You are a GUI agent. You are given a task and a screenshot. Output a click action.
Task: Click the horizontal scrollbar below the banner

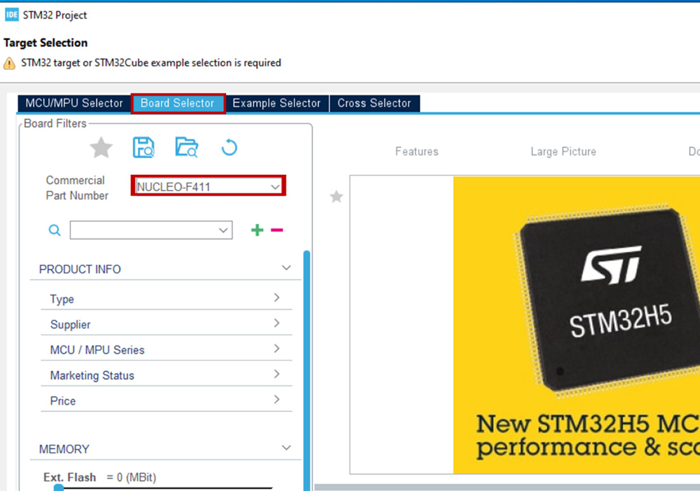click(507, 487)
